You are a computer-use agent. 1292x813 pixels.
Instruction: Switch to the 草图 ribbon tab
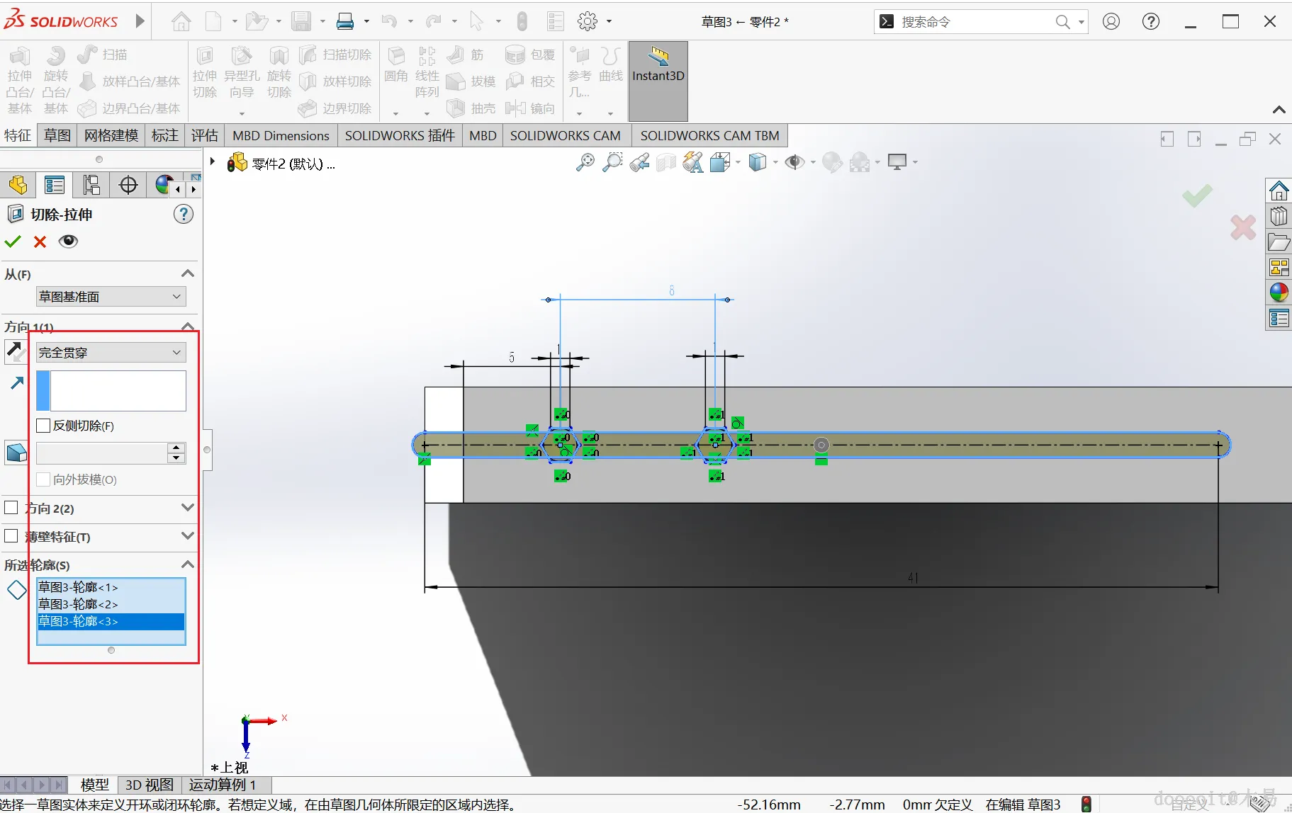click(x=57, y=135)
